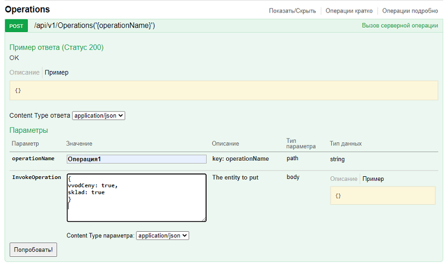Viewport: 446px width, 266px height.
Task: Click the 'key: operationName' description text
Action: 240,158
